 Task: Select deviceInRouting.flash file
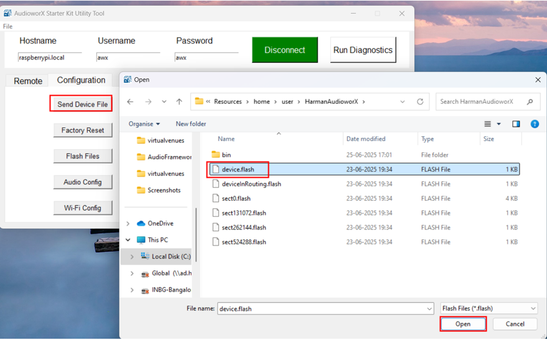[x=365, y=184]
